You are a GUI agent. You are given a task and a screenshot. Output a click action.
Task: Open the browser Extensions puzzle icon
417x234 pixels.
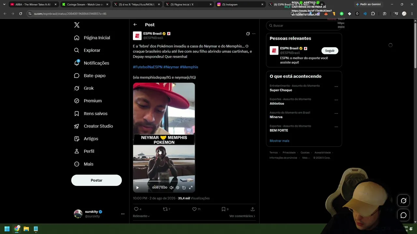373,14
